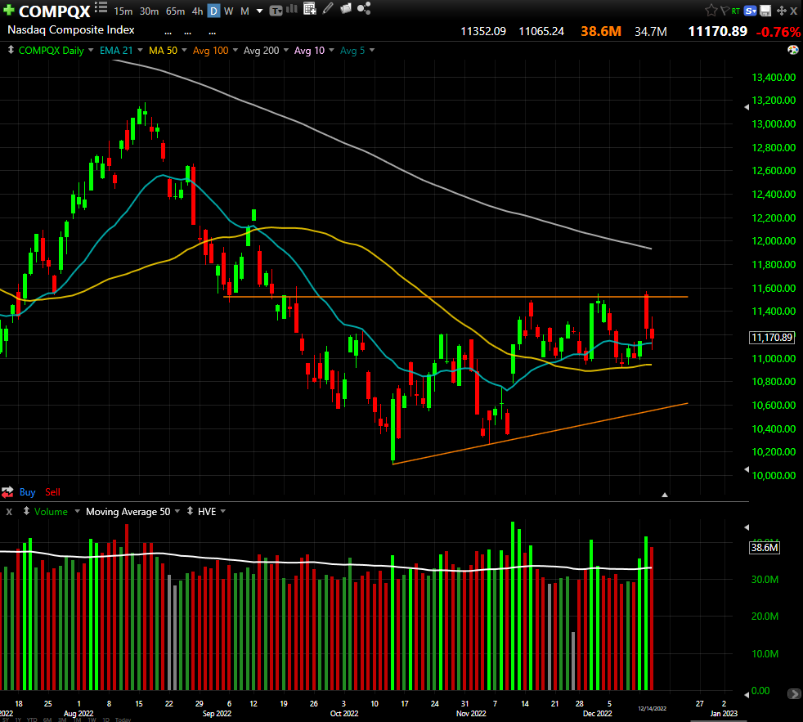Click the Avg 200 indicator label
The image size is (803, 722).
(x=261, y=50)
